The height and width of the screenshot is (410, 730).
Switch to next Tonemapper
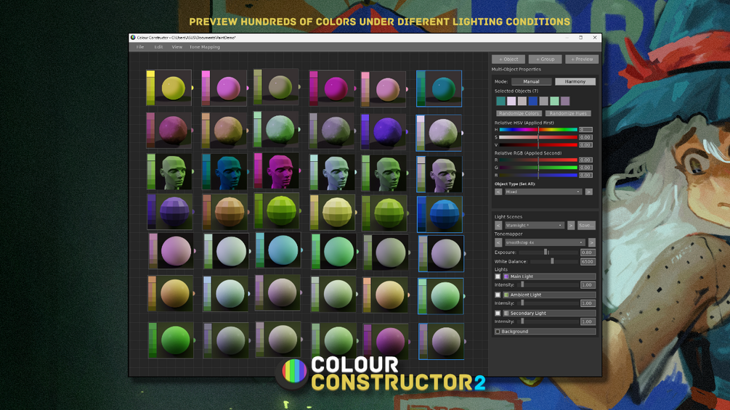pos(592,242)
